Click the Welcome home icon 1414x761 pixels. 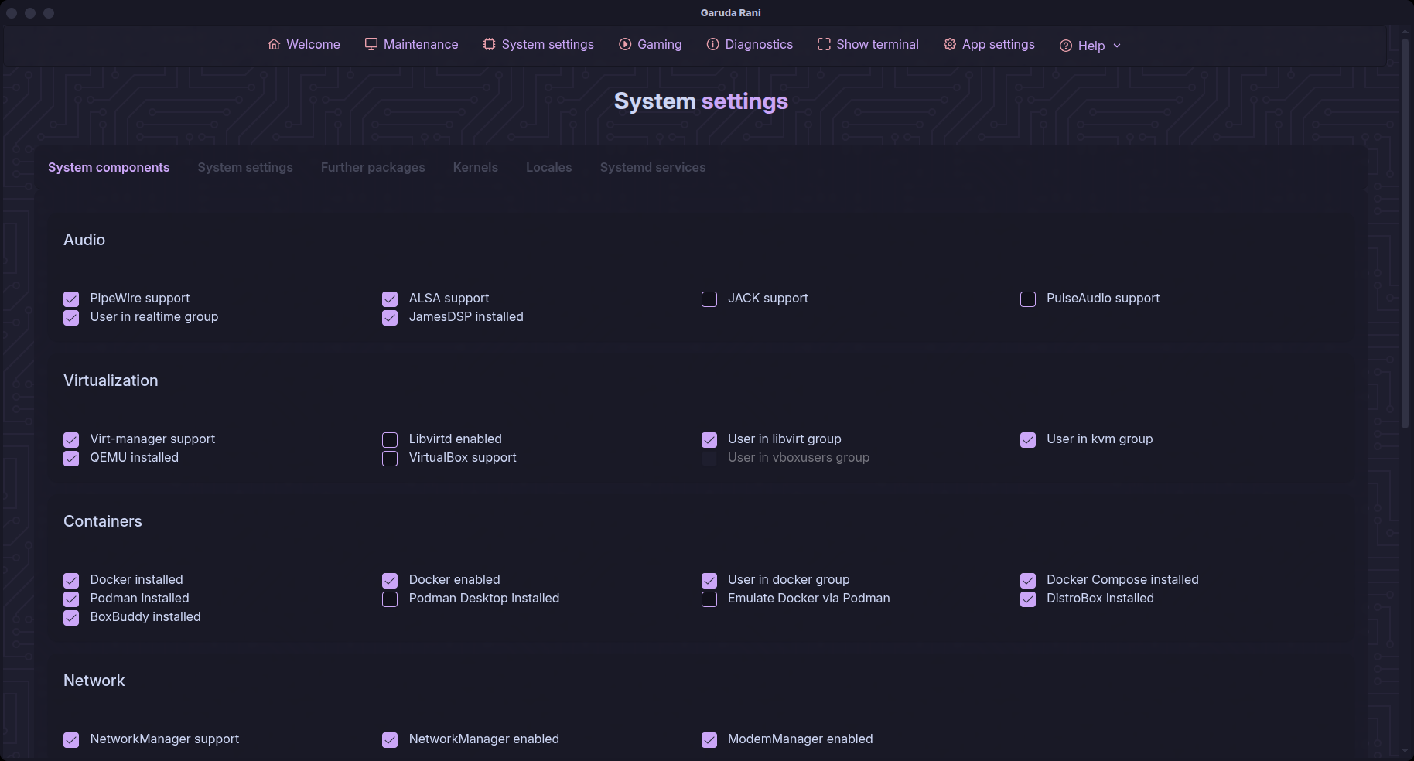274,45
